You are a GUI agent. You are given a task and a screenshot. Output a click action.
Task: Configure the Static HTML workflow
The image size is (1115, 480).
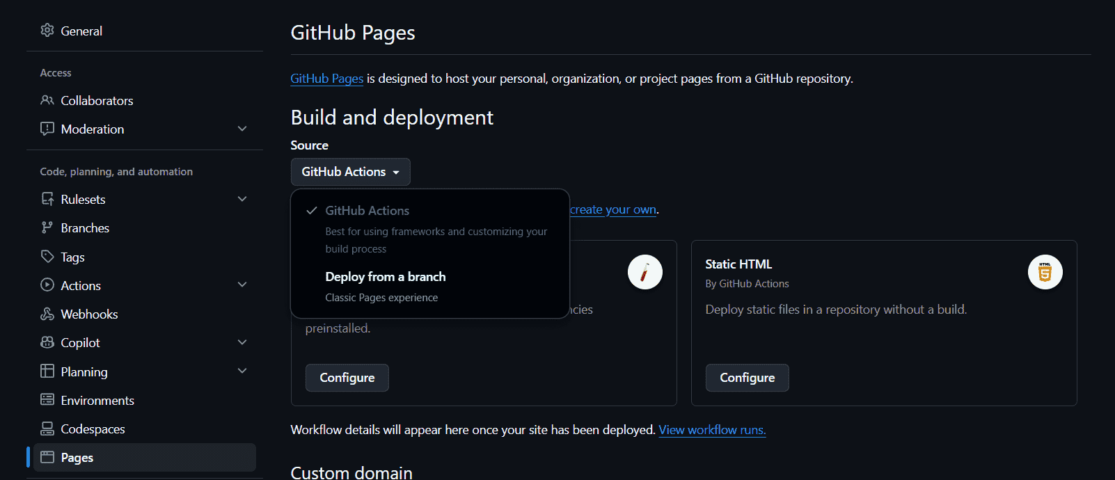(748, 378)
